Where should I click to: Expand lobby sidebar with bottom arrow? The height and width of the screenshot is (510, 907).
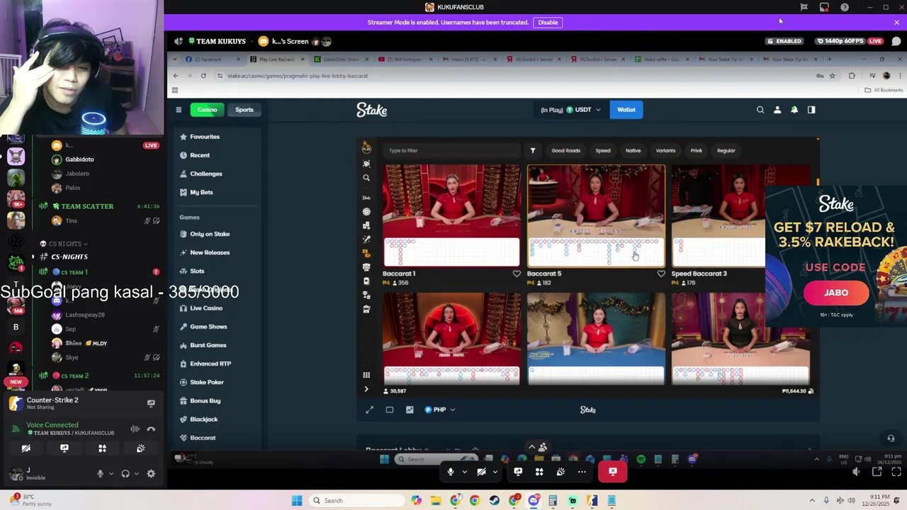366,389
